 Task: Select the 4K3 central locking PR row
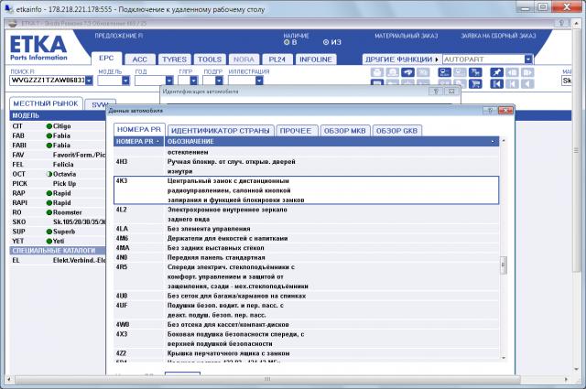(x=307, y=190)
